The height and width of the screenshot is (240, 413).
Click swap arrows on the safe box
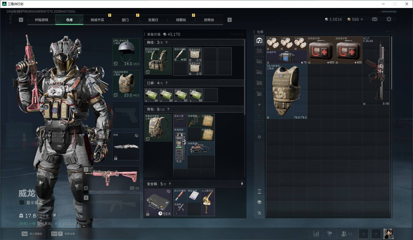168,191
